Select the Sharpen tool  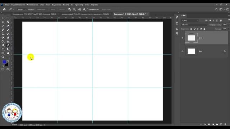pos(8,42)
